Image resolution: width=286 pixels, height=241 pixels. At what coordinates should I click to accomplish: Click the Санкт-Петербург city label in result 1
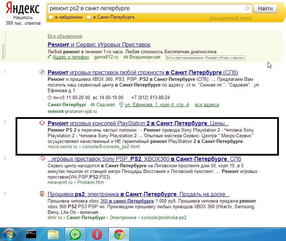(x=67, y=105)
